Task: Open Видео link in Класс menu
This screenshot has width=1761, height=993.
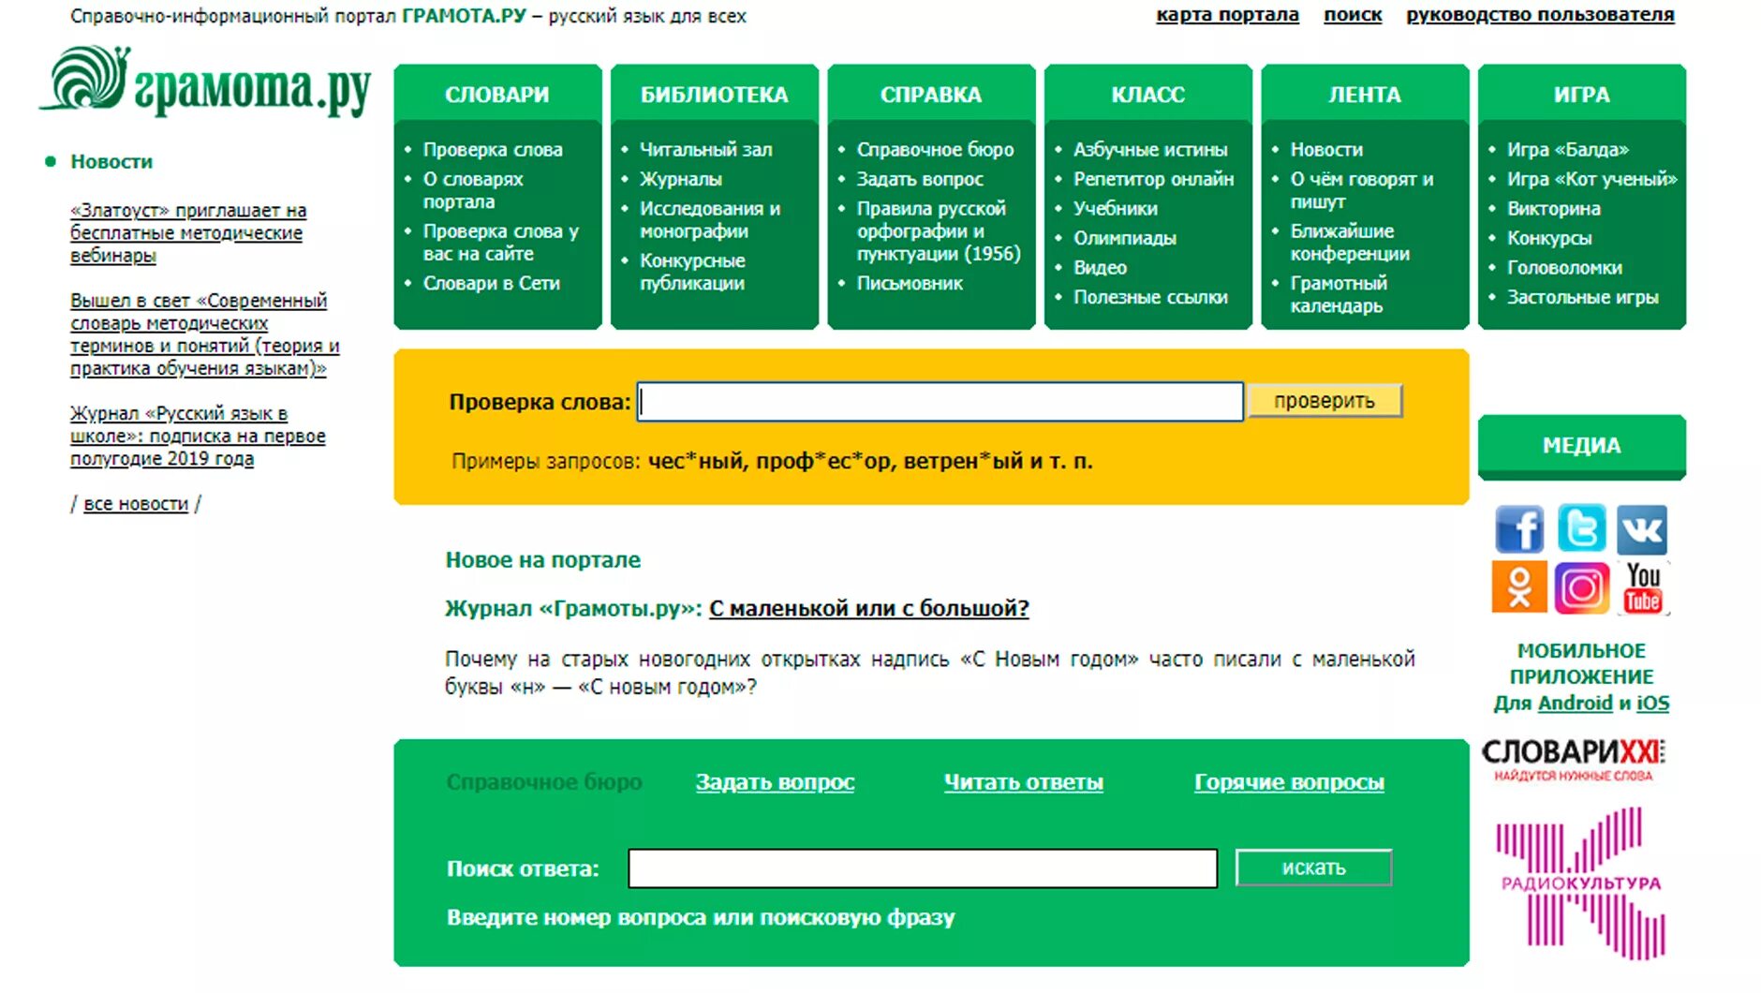Action: [1100, 268]
